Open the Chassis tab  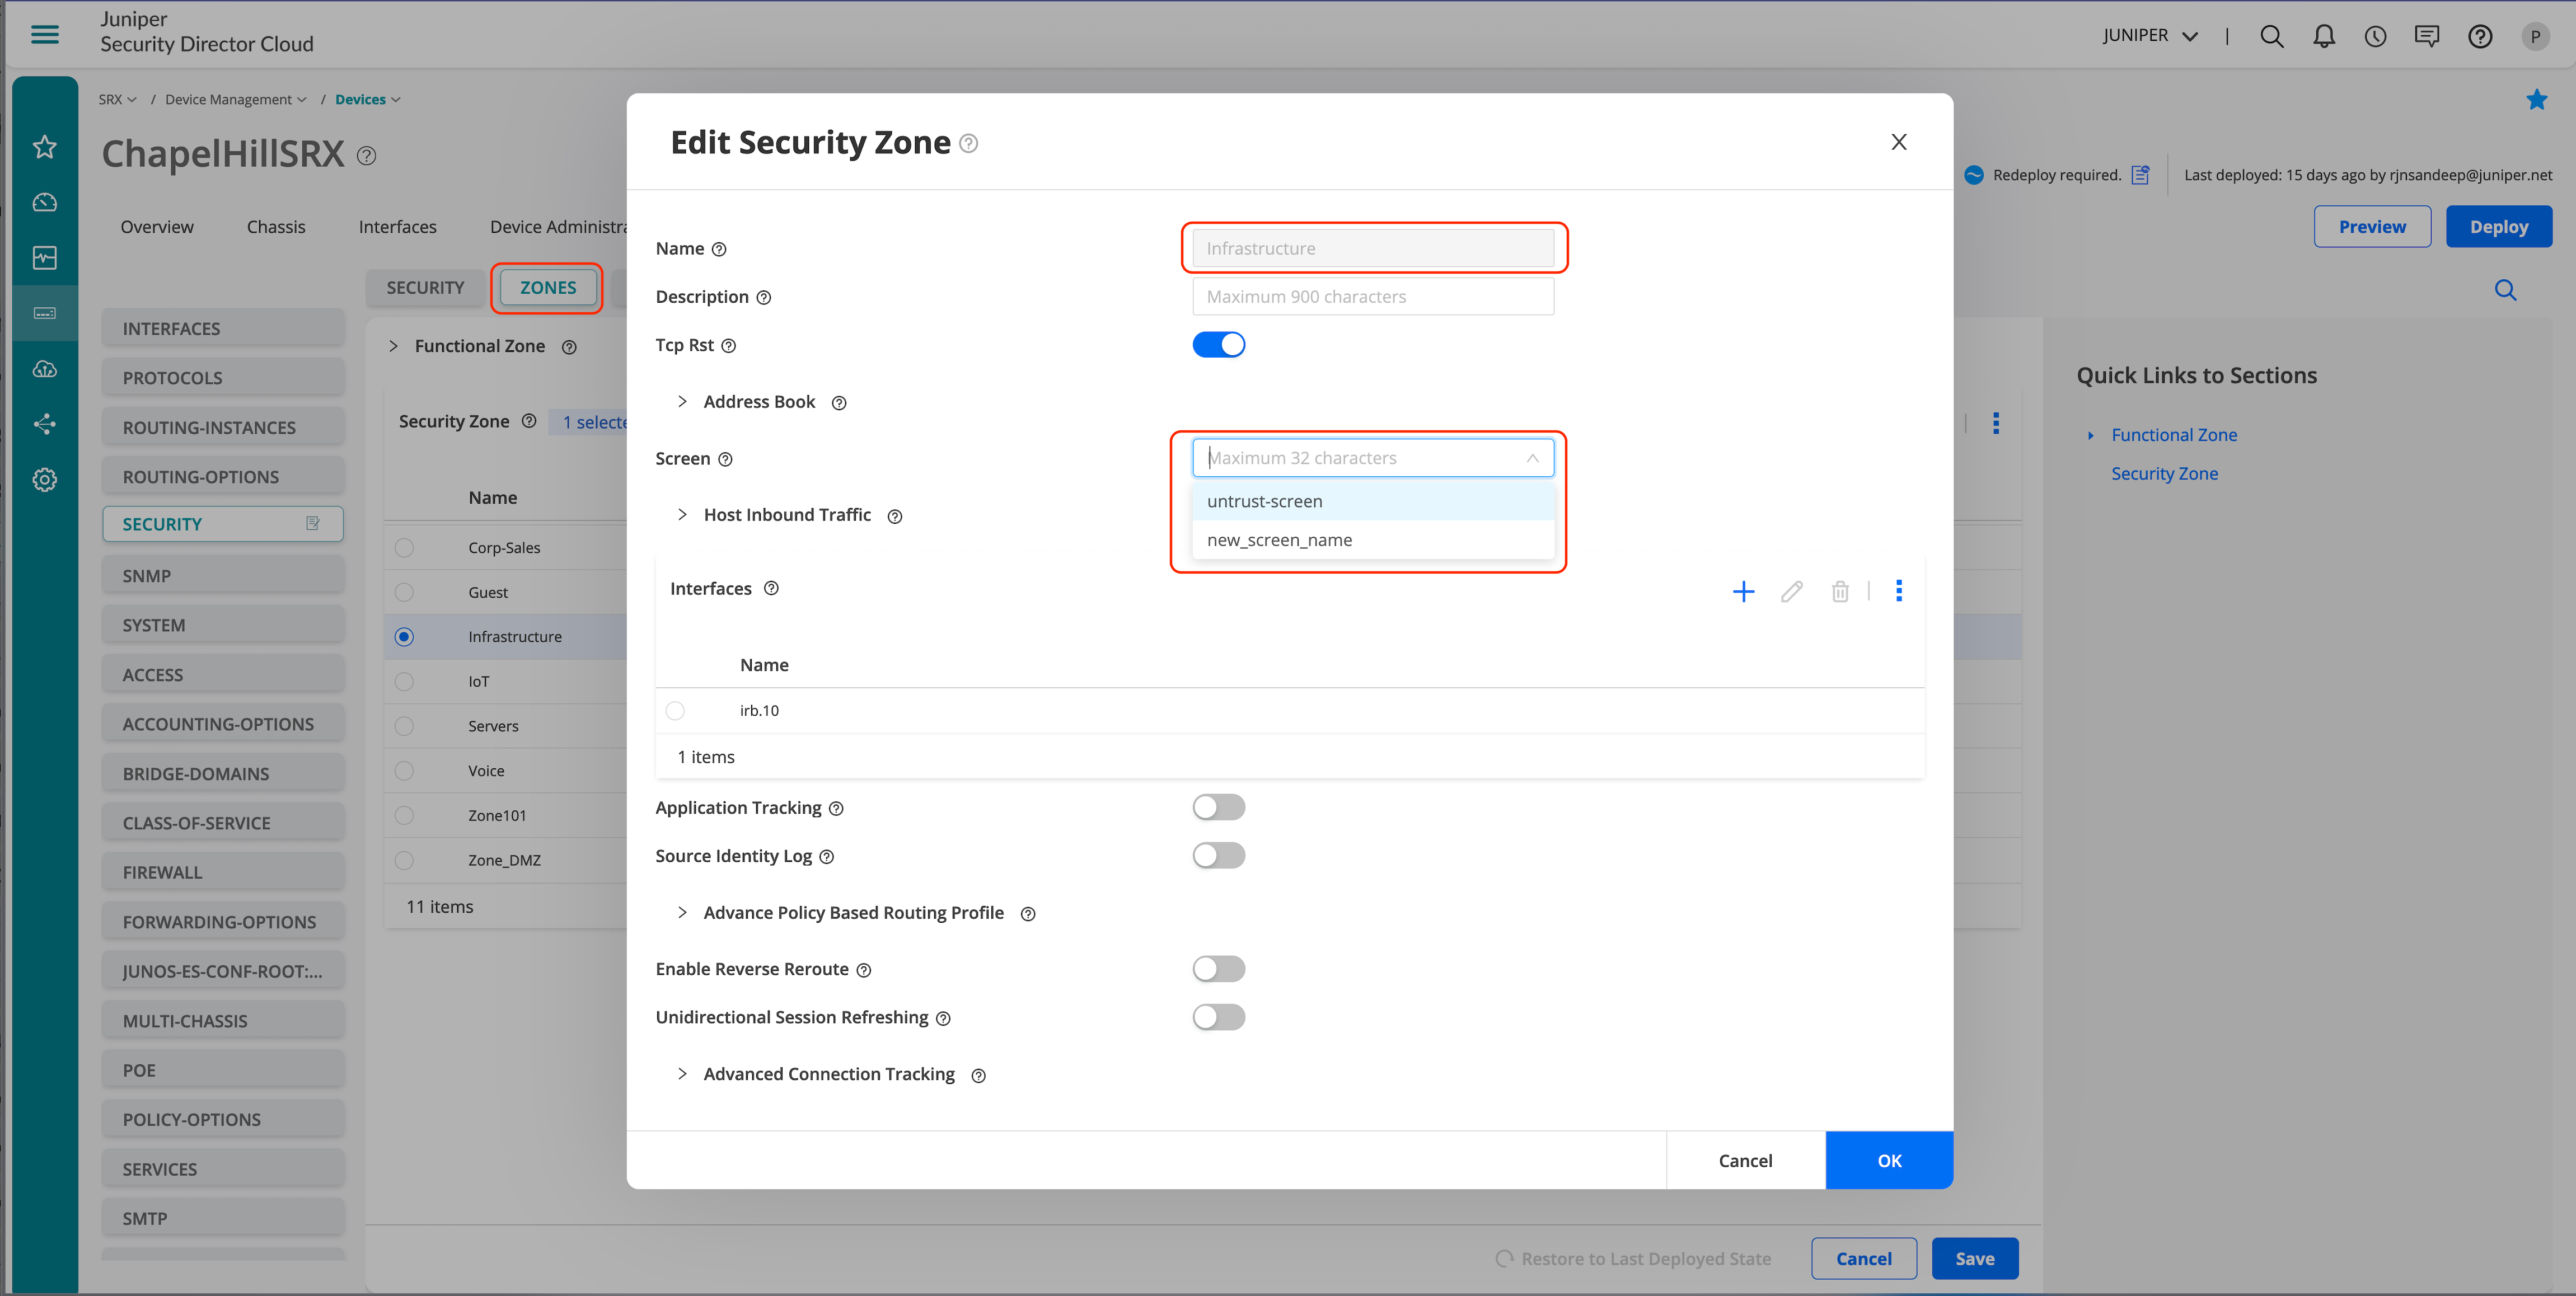point(276,227)
